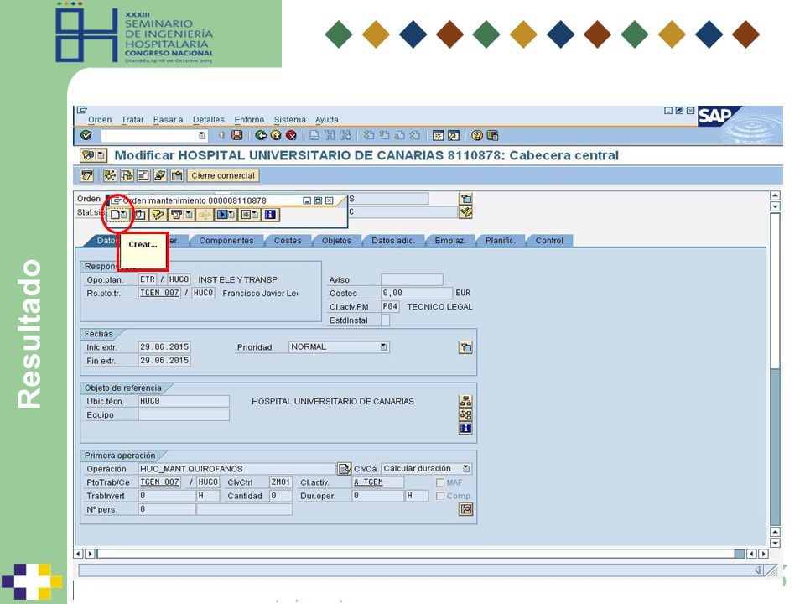Click the status pencil-check icon right of Stat.sis field
The width and height of the screenshot is (805, 604).
tap(465, 212)
